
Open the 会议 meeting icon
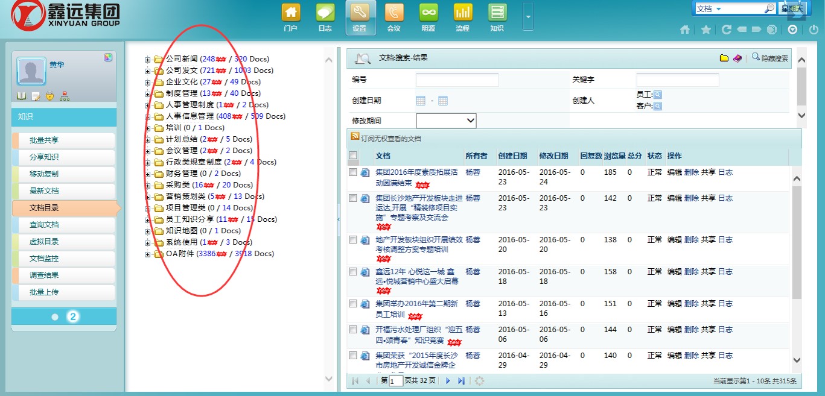394,17
